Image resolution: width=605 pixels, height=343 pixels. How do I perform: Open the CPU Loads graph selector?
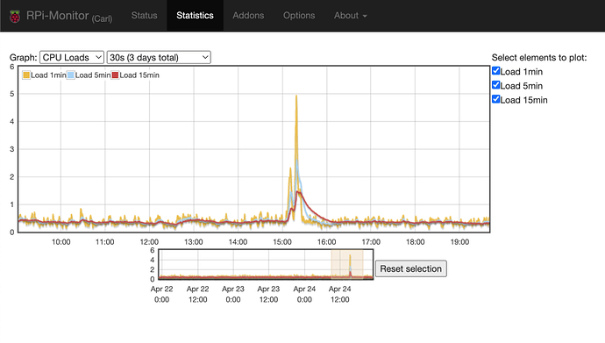tap(72, 58)
